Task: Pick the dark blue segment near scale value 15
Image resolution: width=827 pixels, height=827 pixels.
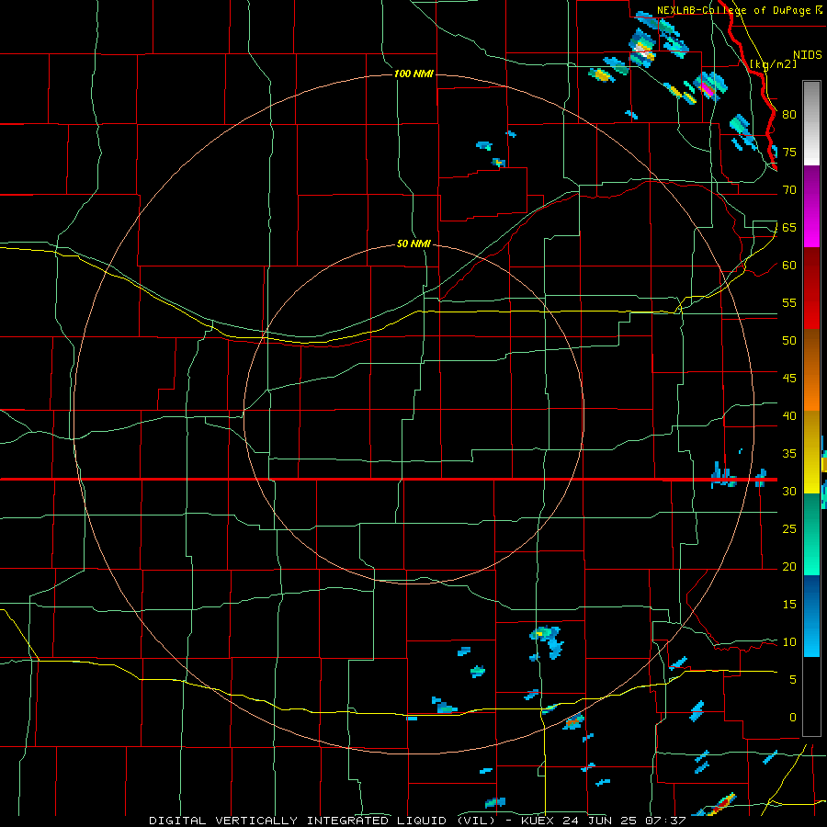Action: point(811,588)
